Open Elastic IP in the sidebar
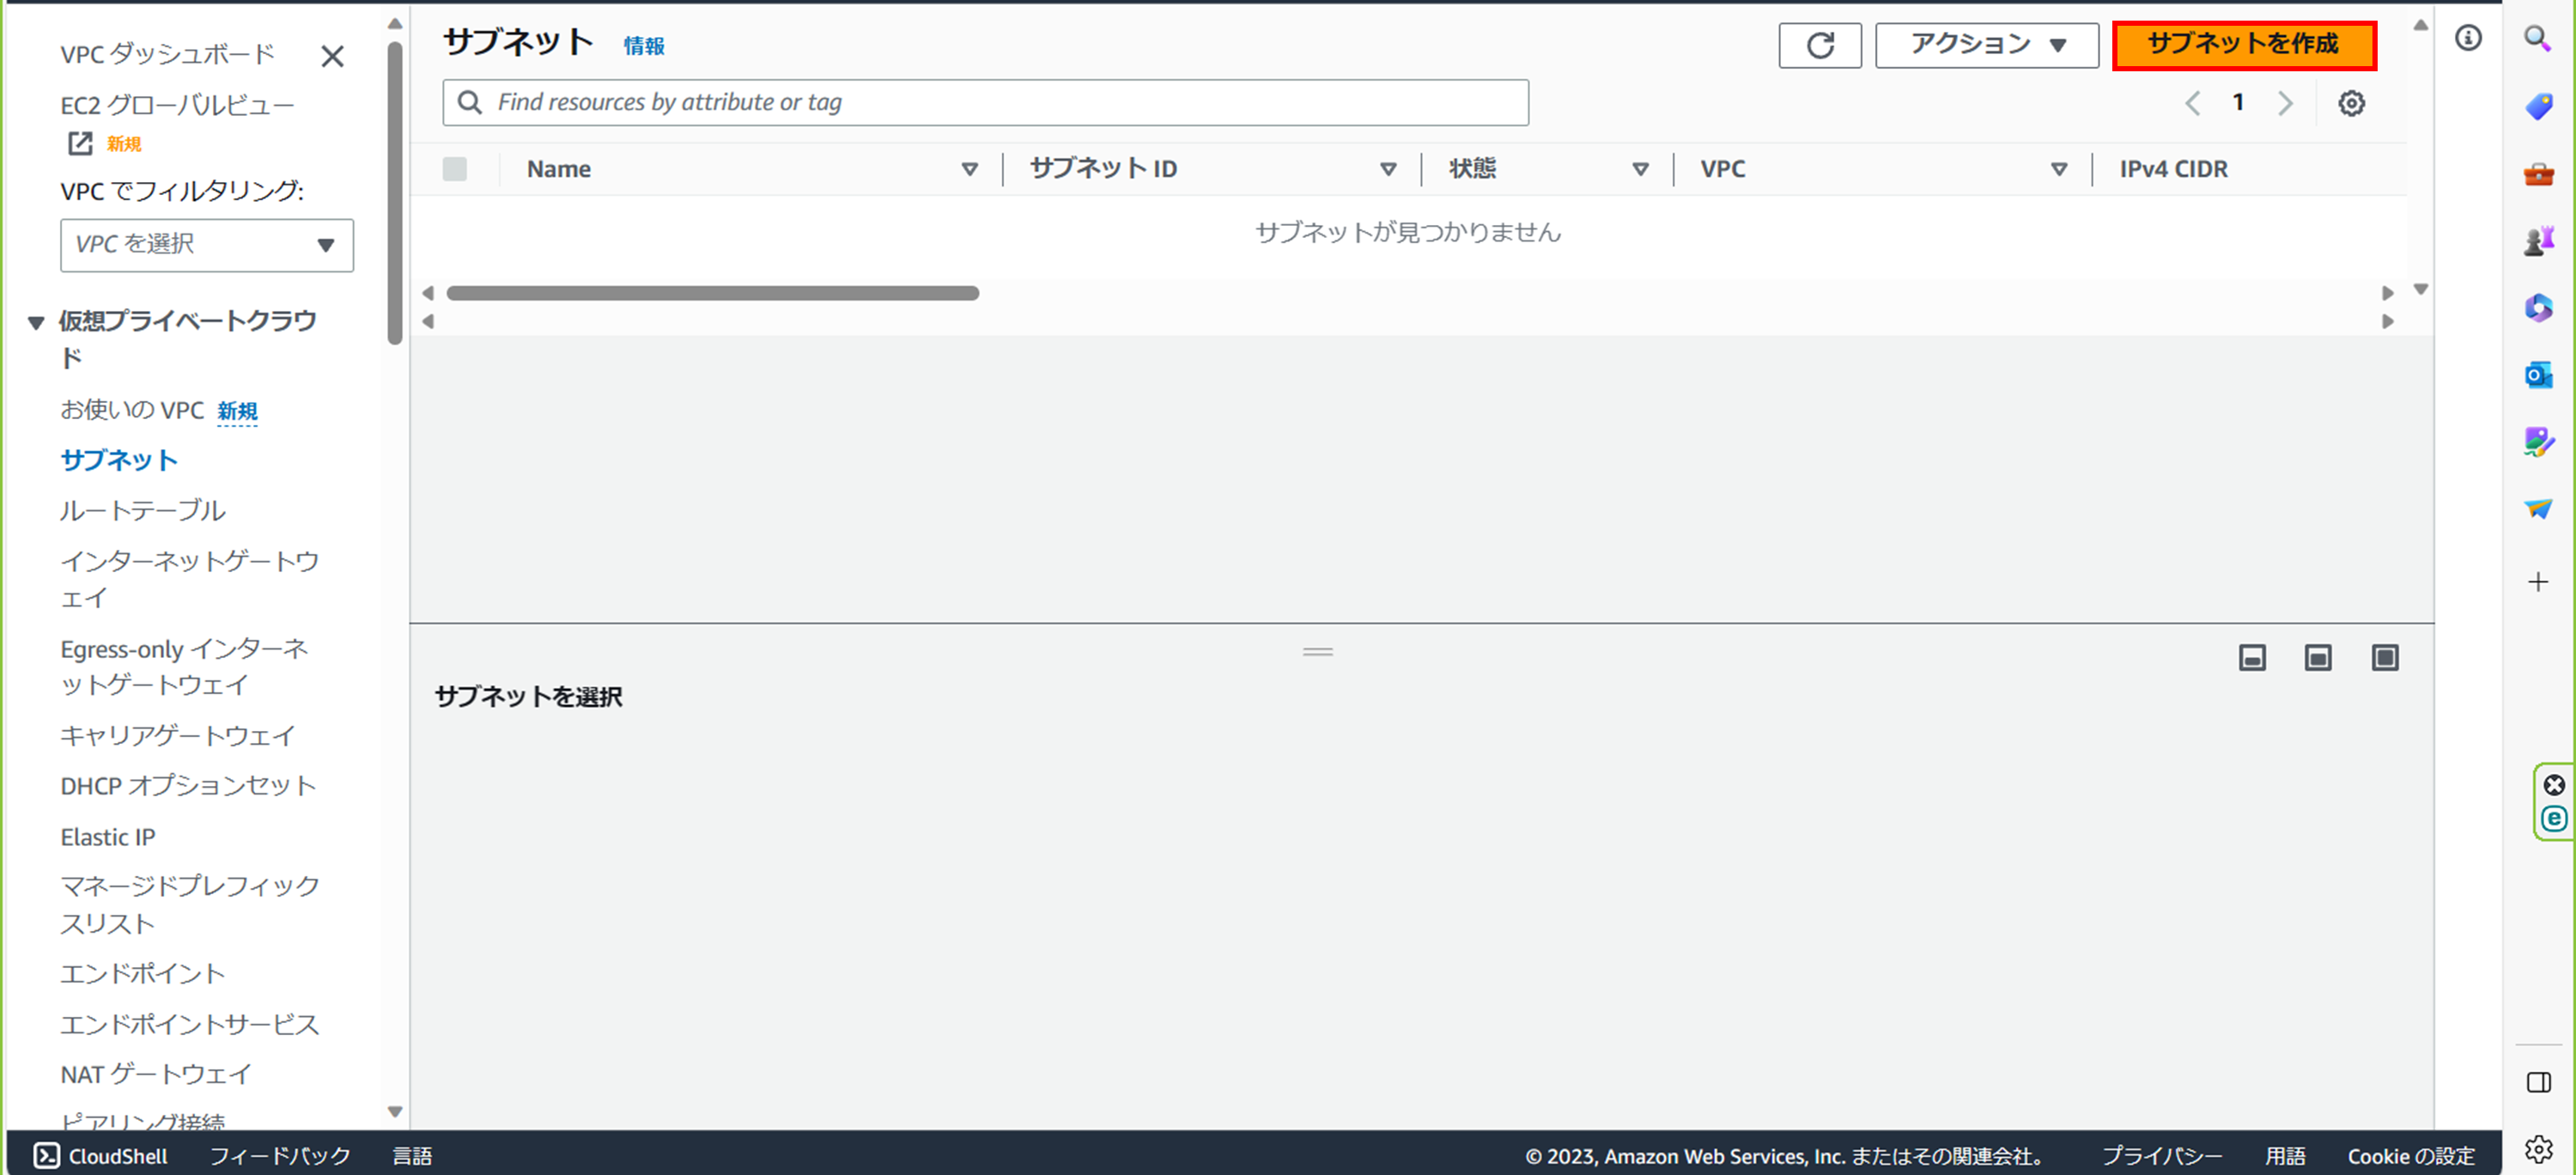The height and width of the screenshot is (1175, 2576). 108,836
